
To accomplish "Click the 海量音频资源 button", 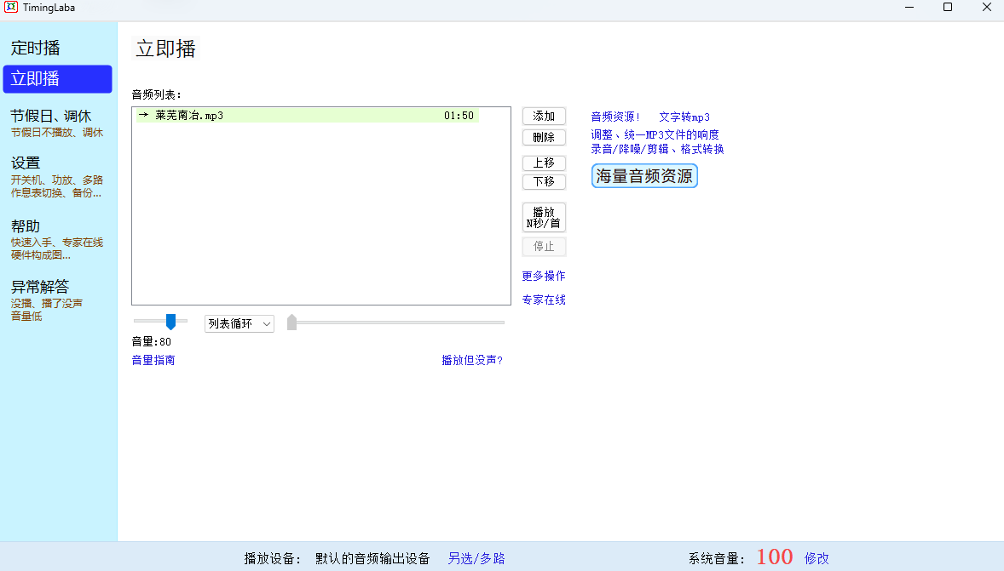I will click(644, 176).
